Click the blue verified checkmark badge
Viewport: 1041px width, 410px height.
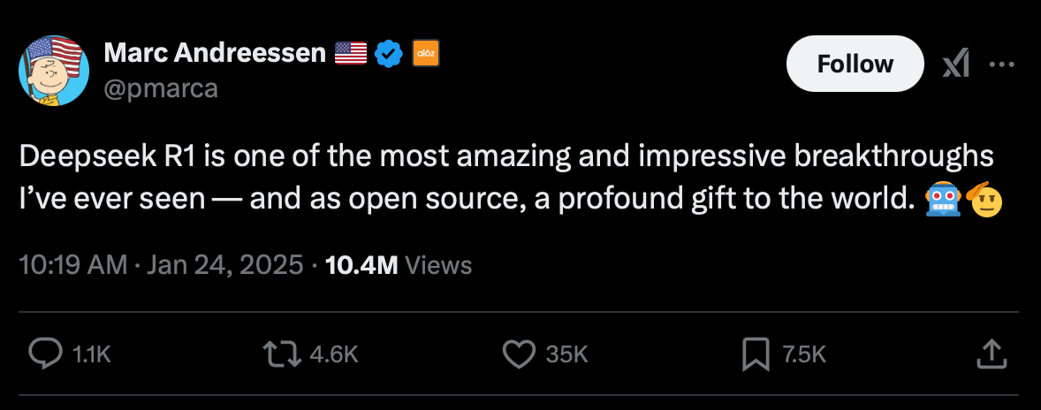pos(389,54)
